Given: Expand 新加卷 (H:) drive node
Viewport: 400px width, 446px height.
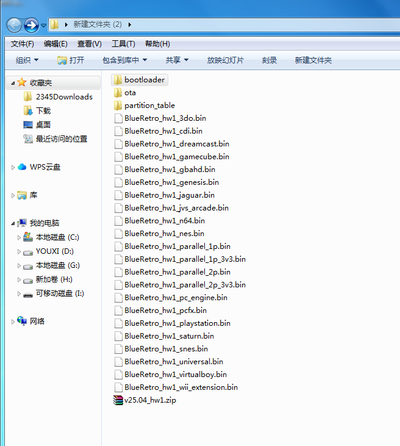Looking at the screenshot, I should (x=19, y=279).
